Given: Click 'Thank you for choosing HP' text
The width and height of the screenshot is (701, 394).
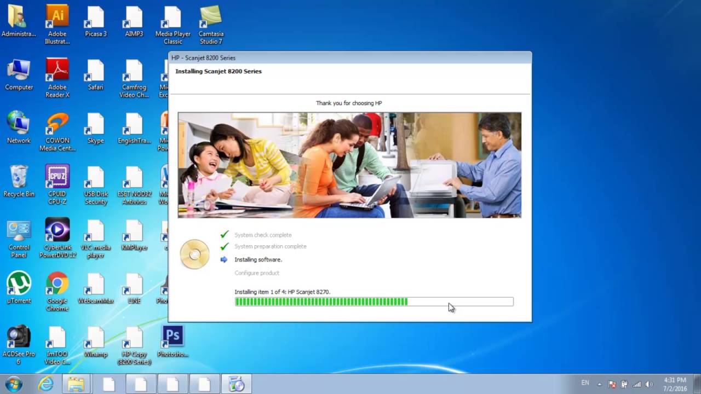Looking at the screenshot, I should click(349, 103).
